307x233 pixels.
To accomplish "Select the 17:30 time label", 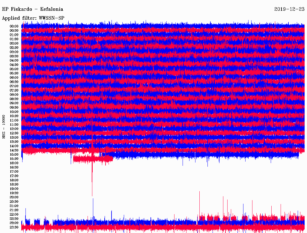I will (14, 176).
